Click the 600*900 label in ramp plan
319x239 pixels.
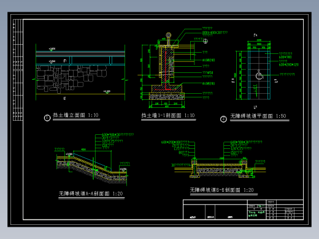[x=285, y=58]
